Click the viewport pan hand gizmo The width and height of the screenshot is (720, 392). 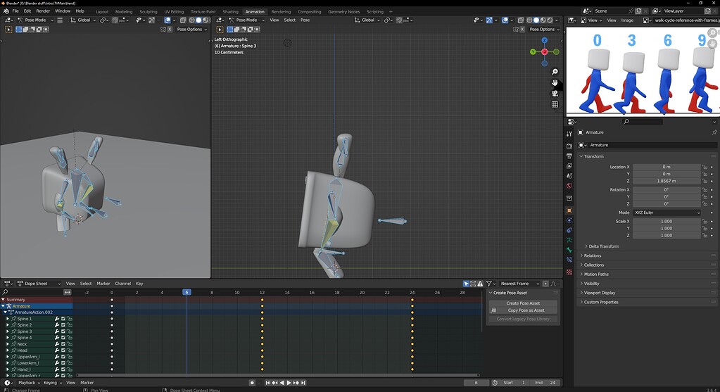(x=555, y=82)
